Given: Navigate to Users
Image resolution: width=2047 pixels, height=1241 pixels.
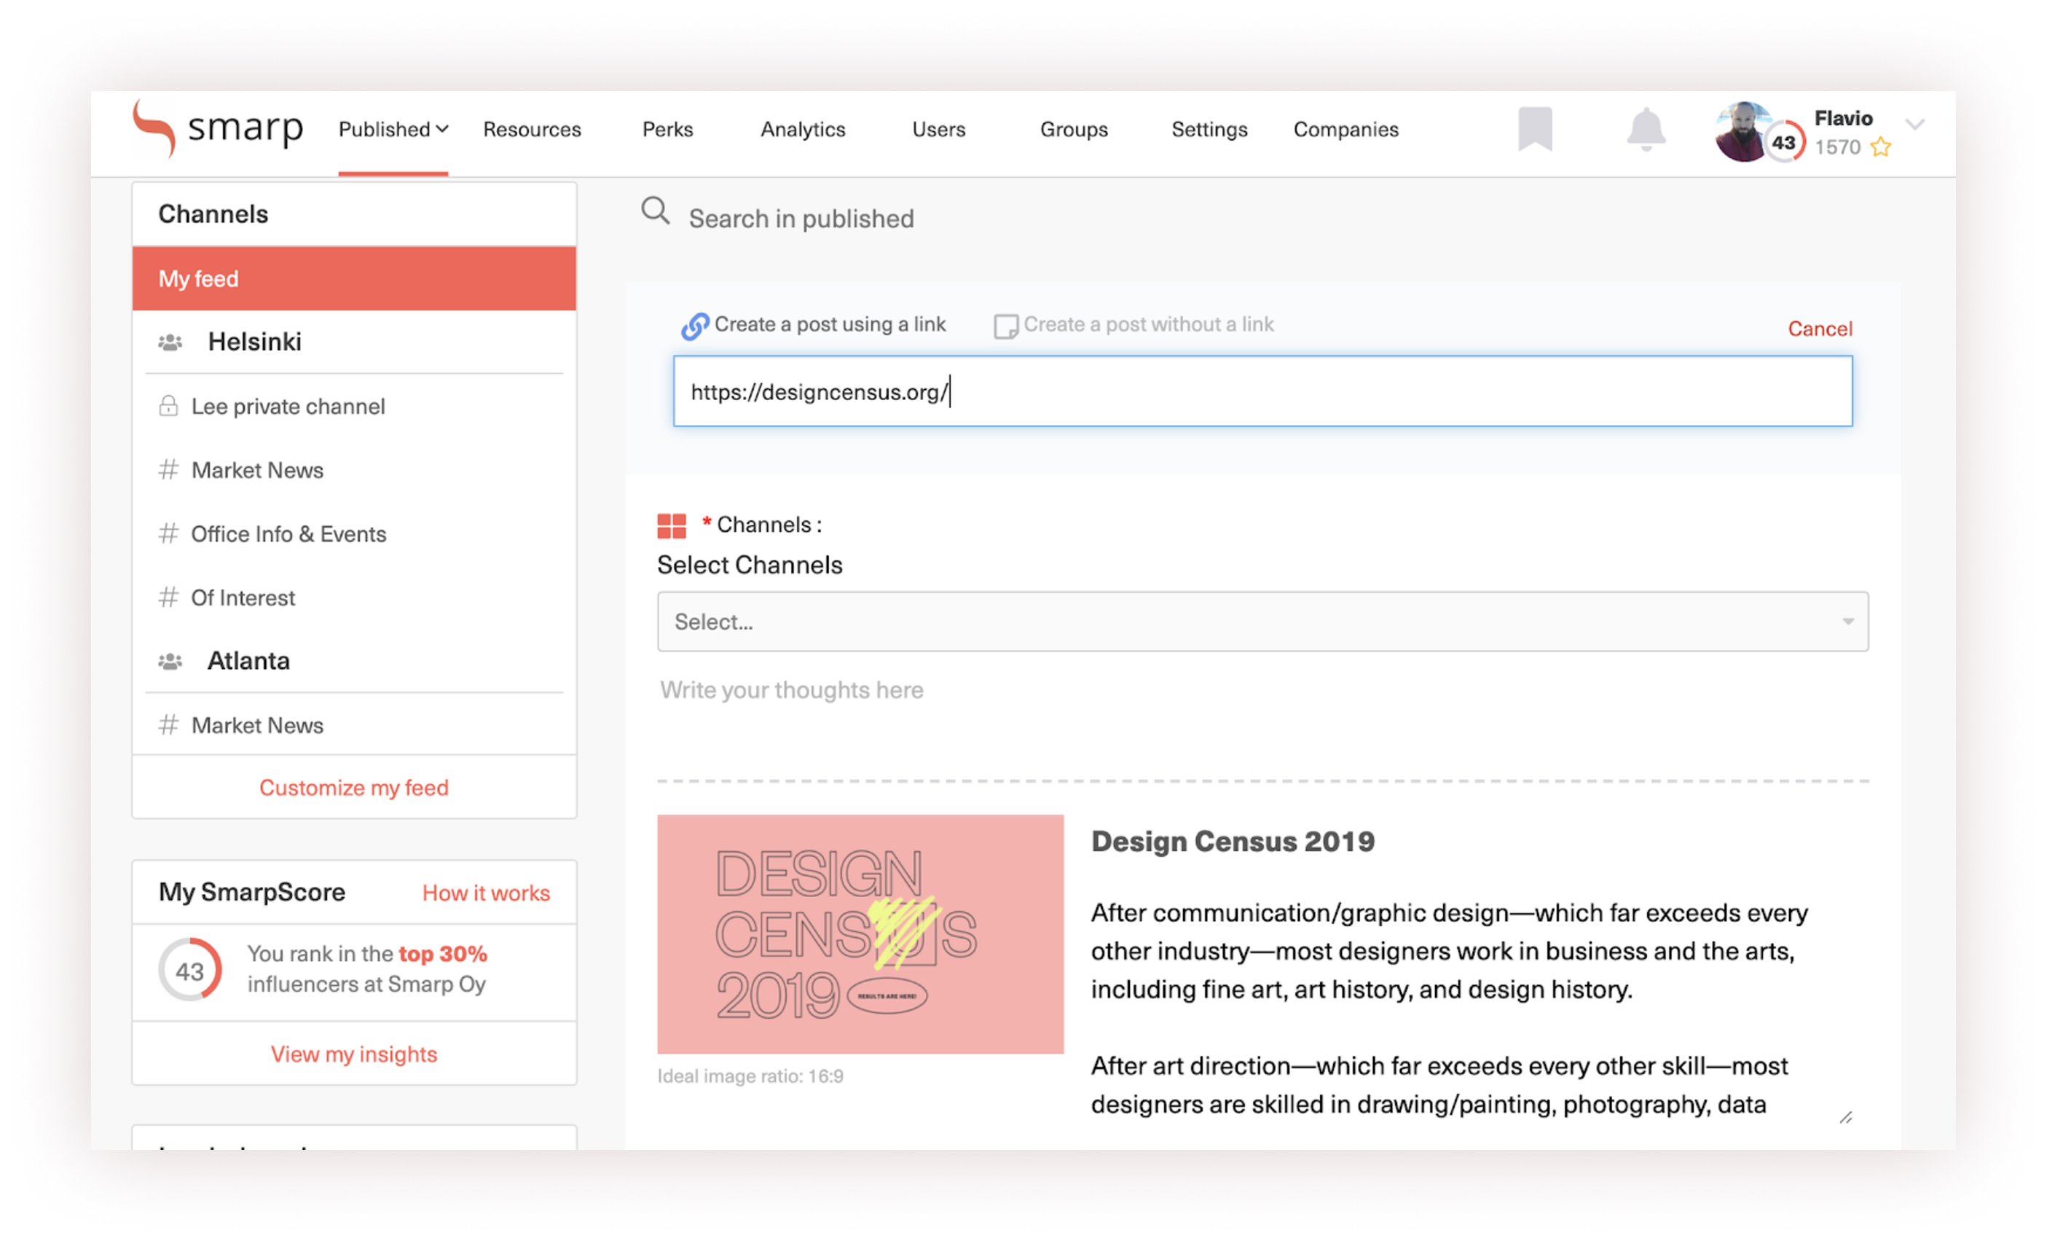Looking at the screenshot, I should tap(939, 130).
